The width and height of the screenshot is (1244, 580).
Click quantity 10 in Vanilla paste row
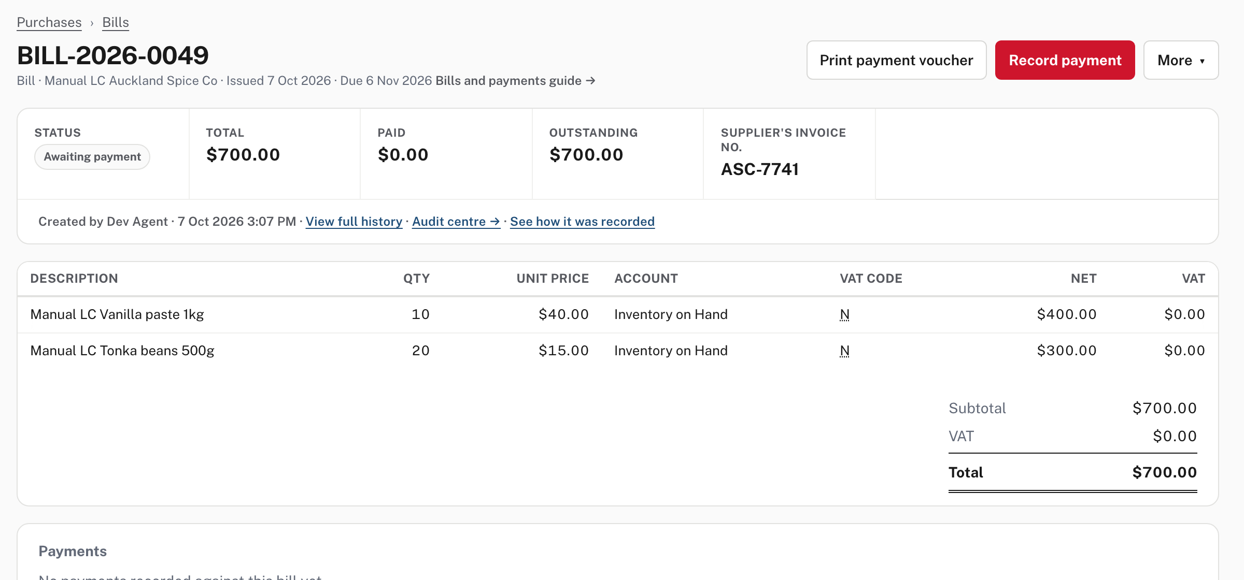point(420,314)
